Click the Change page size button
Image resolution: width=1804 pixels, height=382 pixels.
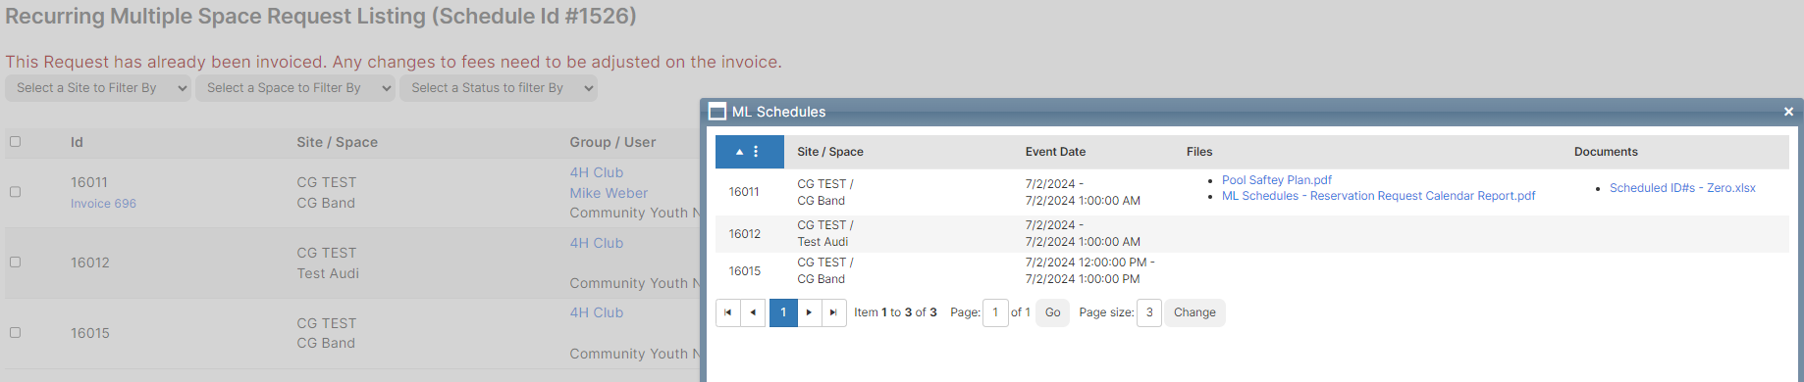(1194, 312)
